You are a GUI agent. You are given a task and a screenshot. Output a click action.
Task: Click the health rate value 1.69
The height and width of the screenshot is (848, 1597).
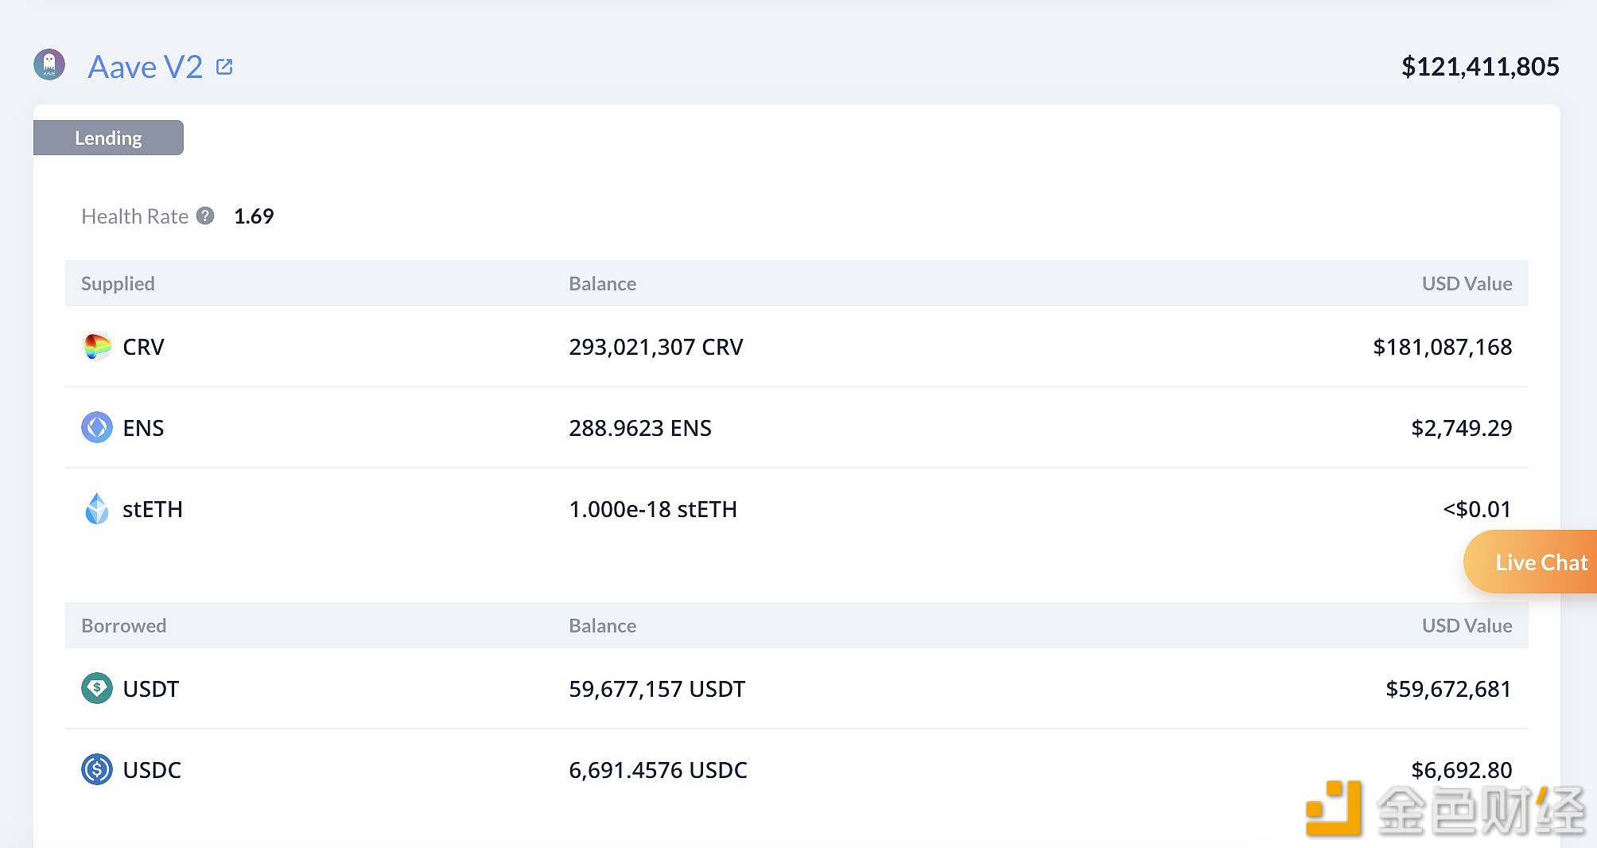point(254,216)
